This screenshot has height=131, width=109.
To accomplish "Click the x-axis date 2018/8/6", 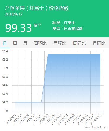I will (31, 119).
